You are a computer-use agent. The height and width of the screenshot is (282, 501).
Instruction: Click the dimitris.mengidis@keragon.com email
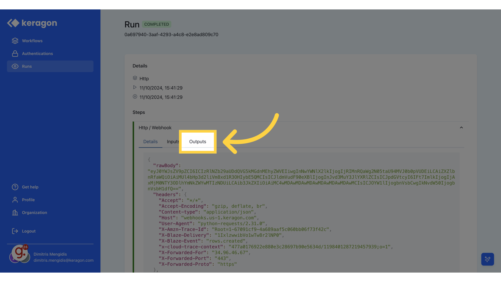63,260
